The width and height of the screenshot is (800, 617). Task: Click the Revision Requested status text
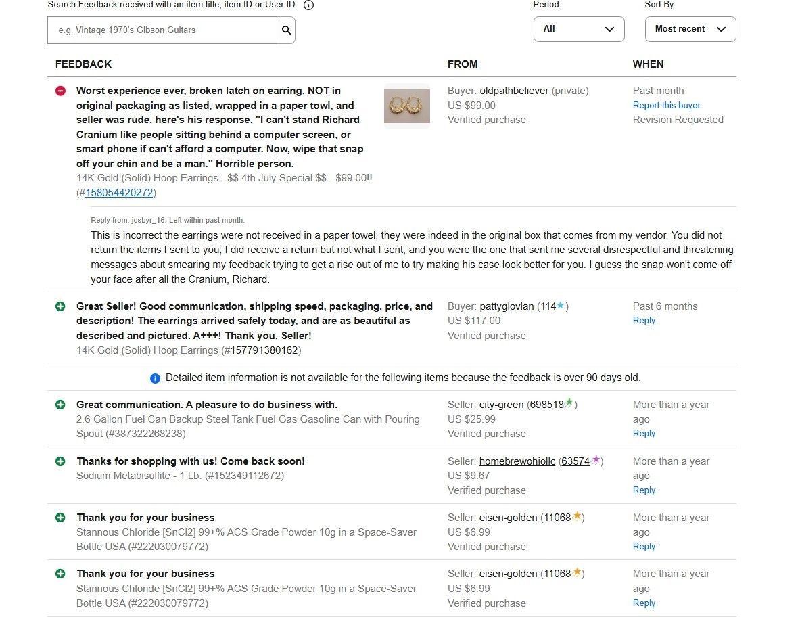[678, 120]
